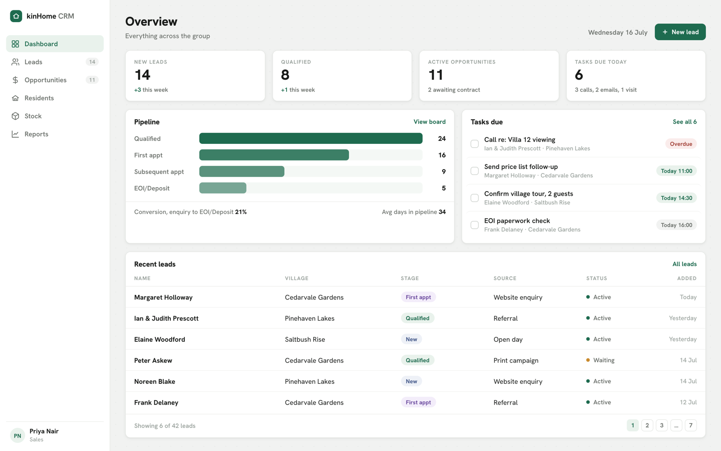Open Peter Askew lead row

click(x=415, y=360)
